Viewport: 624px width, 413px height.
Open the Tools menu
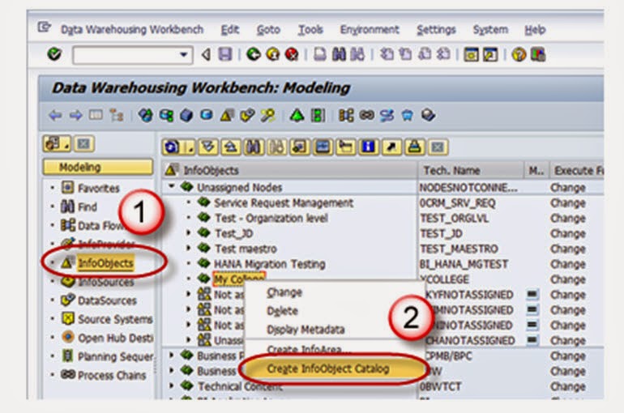(x=310, y=29)
